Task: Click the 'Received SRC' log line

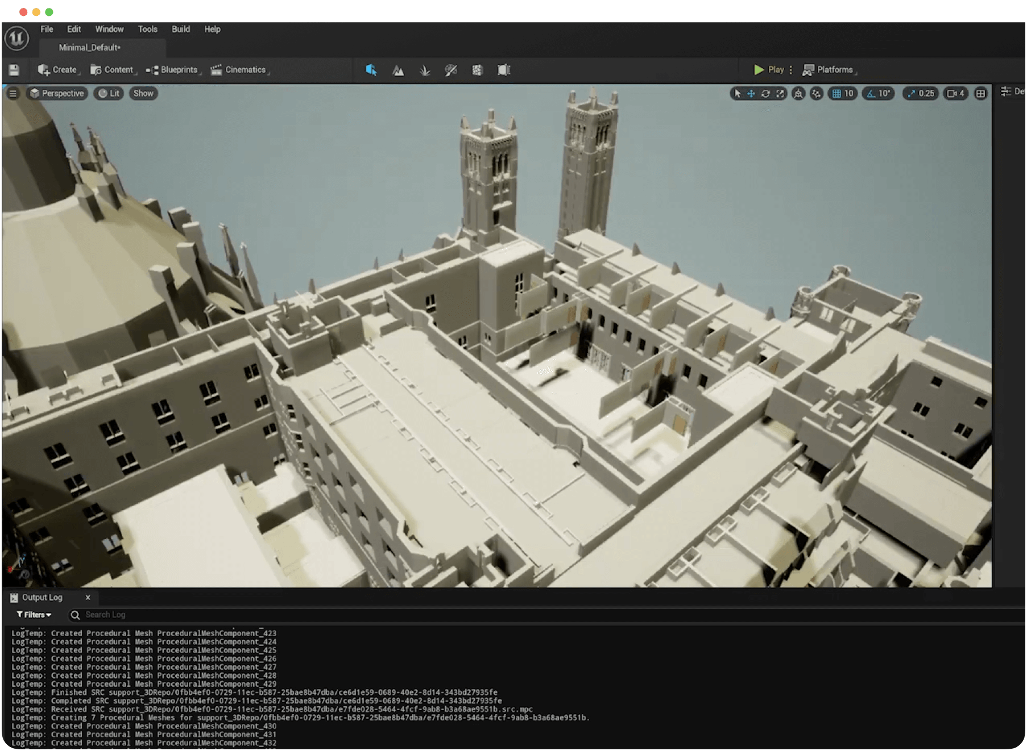Action: (x=272, y=710)
